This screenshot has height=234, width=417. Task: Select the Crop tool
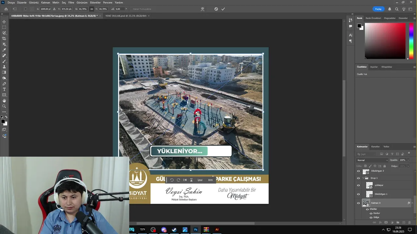point(4,39)
